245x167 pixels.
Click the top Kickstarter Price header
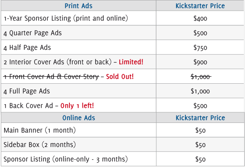pyautogui.click(x=200, y=6)
